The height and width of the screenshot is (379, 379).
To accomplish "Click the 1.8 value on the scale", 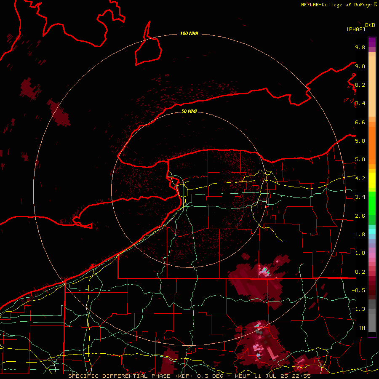I will (360, 235).
